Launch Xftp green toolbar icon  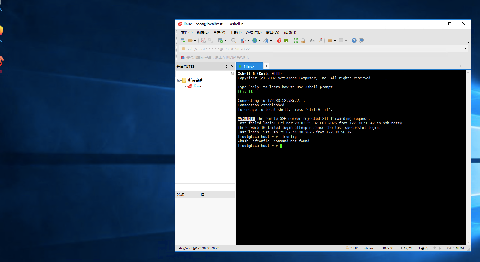click(286, 41)
